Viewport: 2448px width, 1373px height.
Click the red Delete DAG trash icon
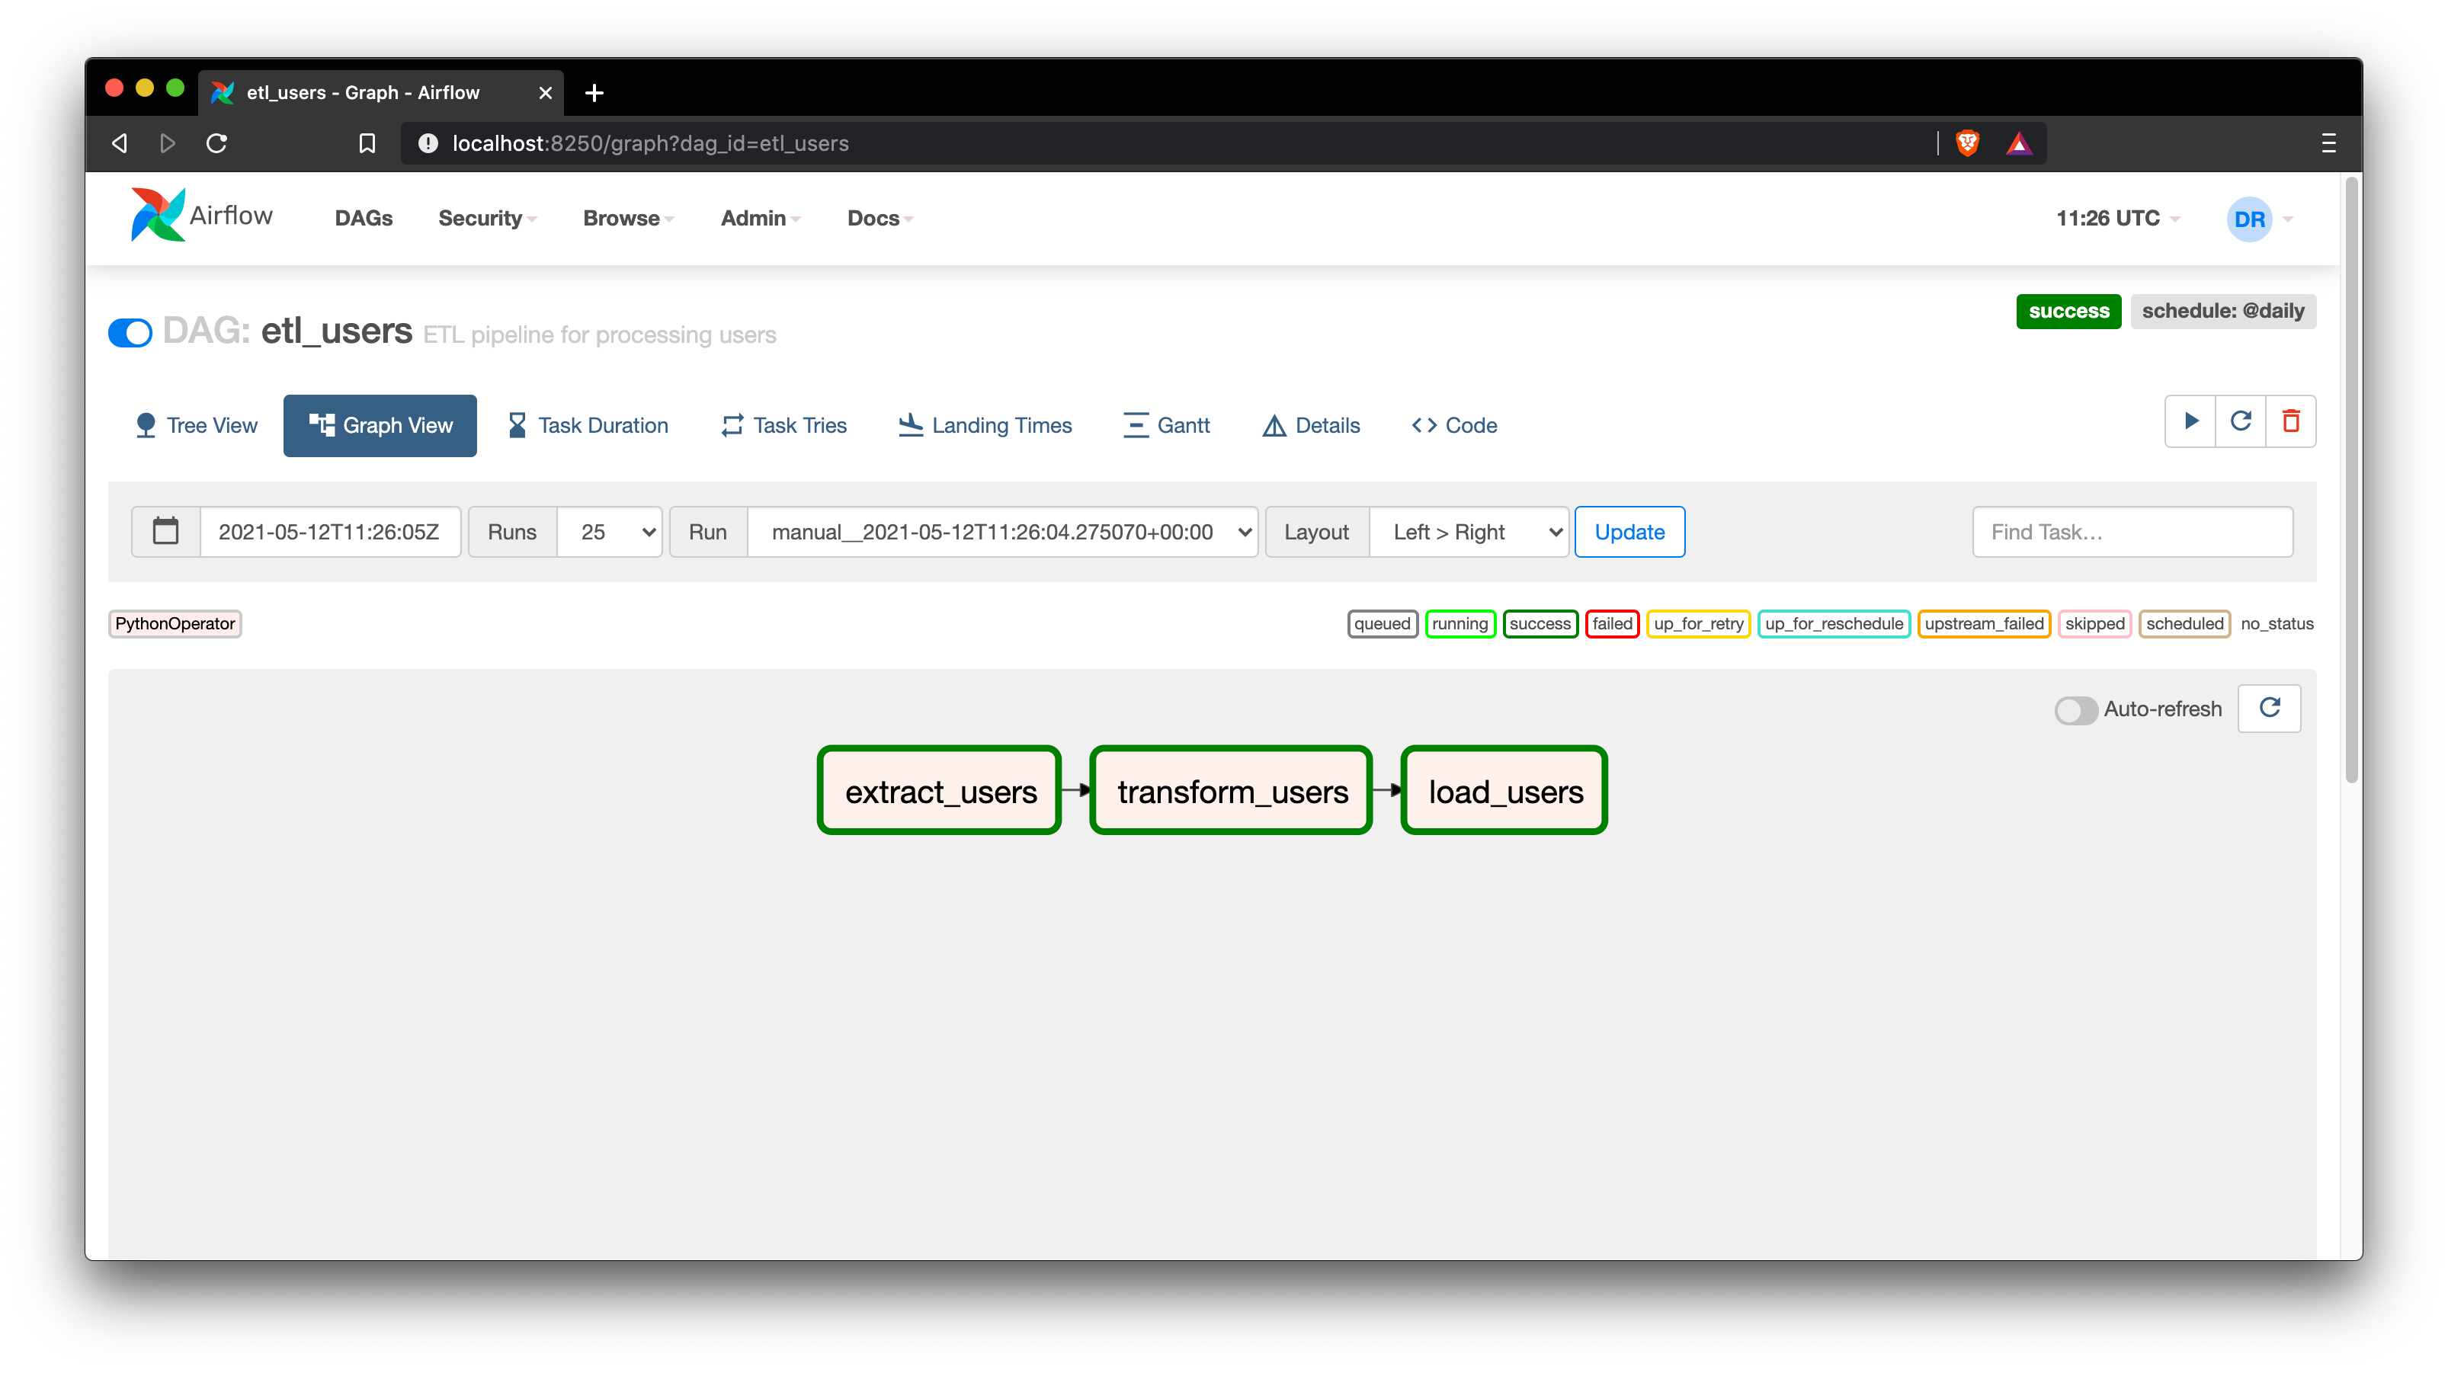pos(2291,421)
